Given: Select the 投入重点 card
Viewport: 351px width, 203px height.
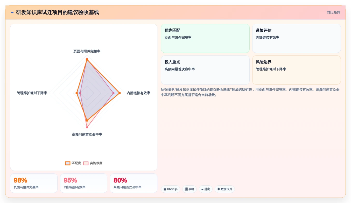Looking at the screenshot, I should coord(205,70).
